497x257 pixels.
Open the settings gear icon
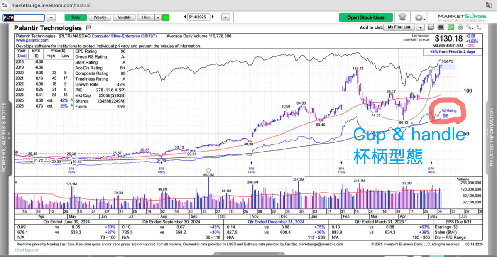(420, 17)
